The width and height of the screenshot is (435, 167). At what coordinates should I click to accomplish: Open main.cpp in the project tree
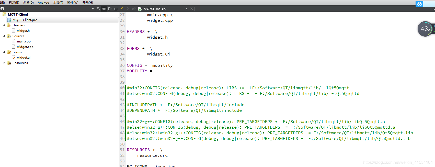click(24, 41)
